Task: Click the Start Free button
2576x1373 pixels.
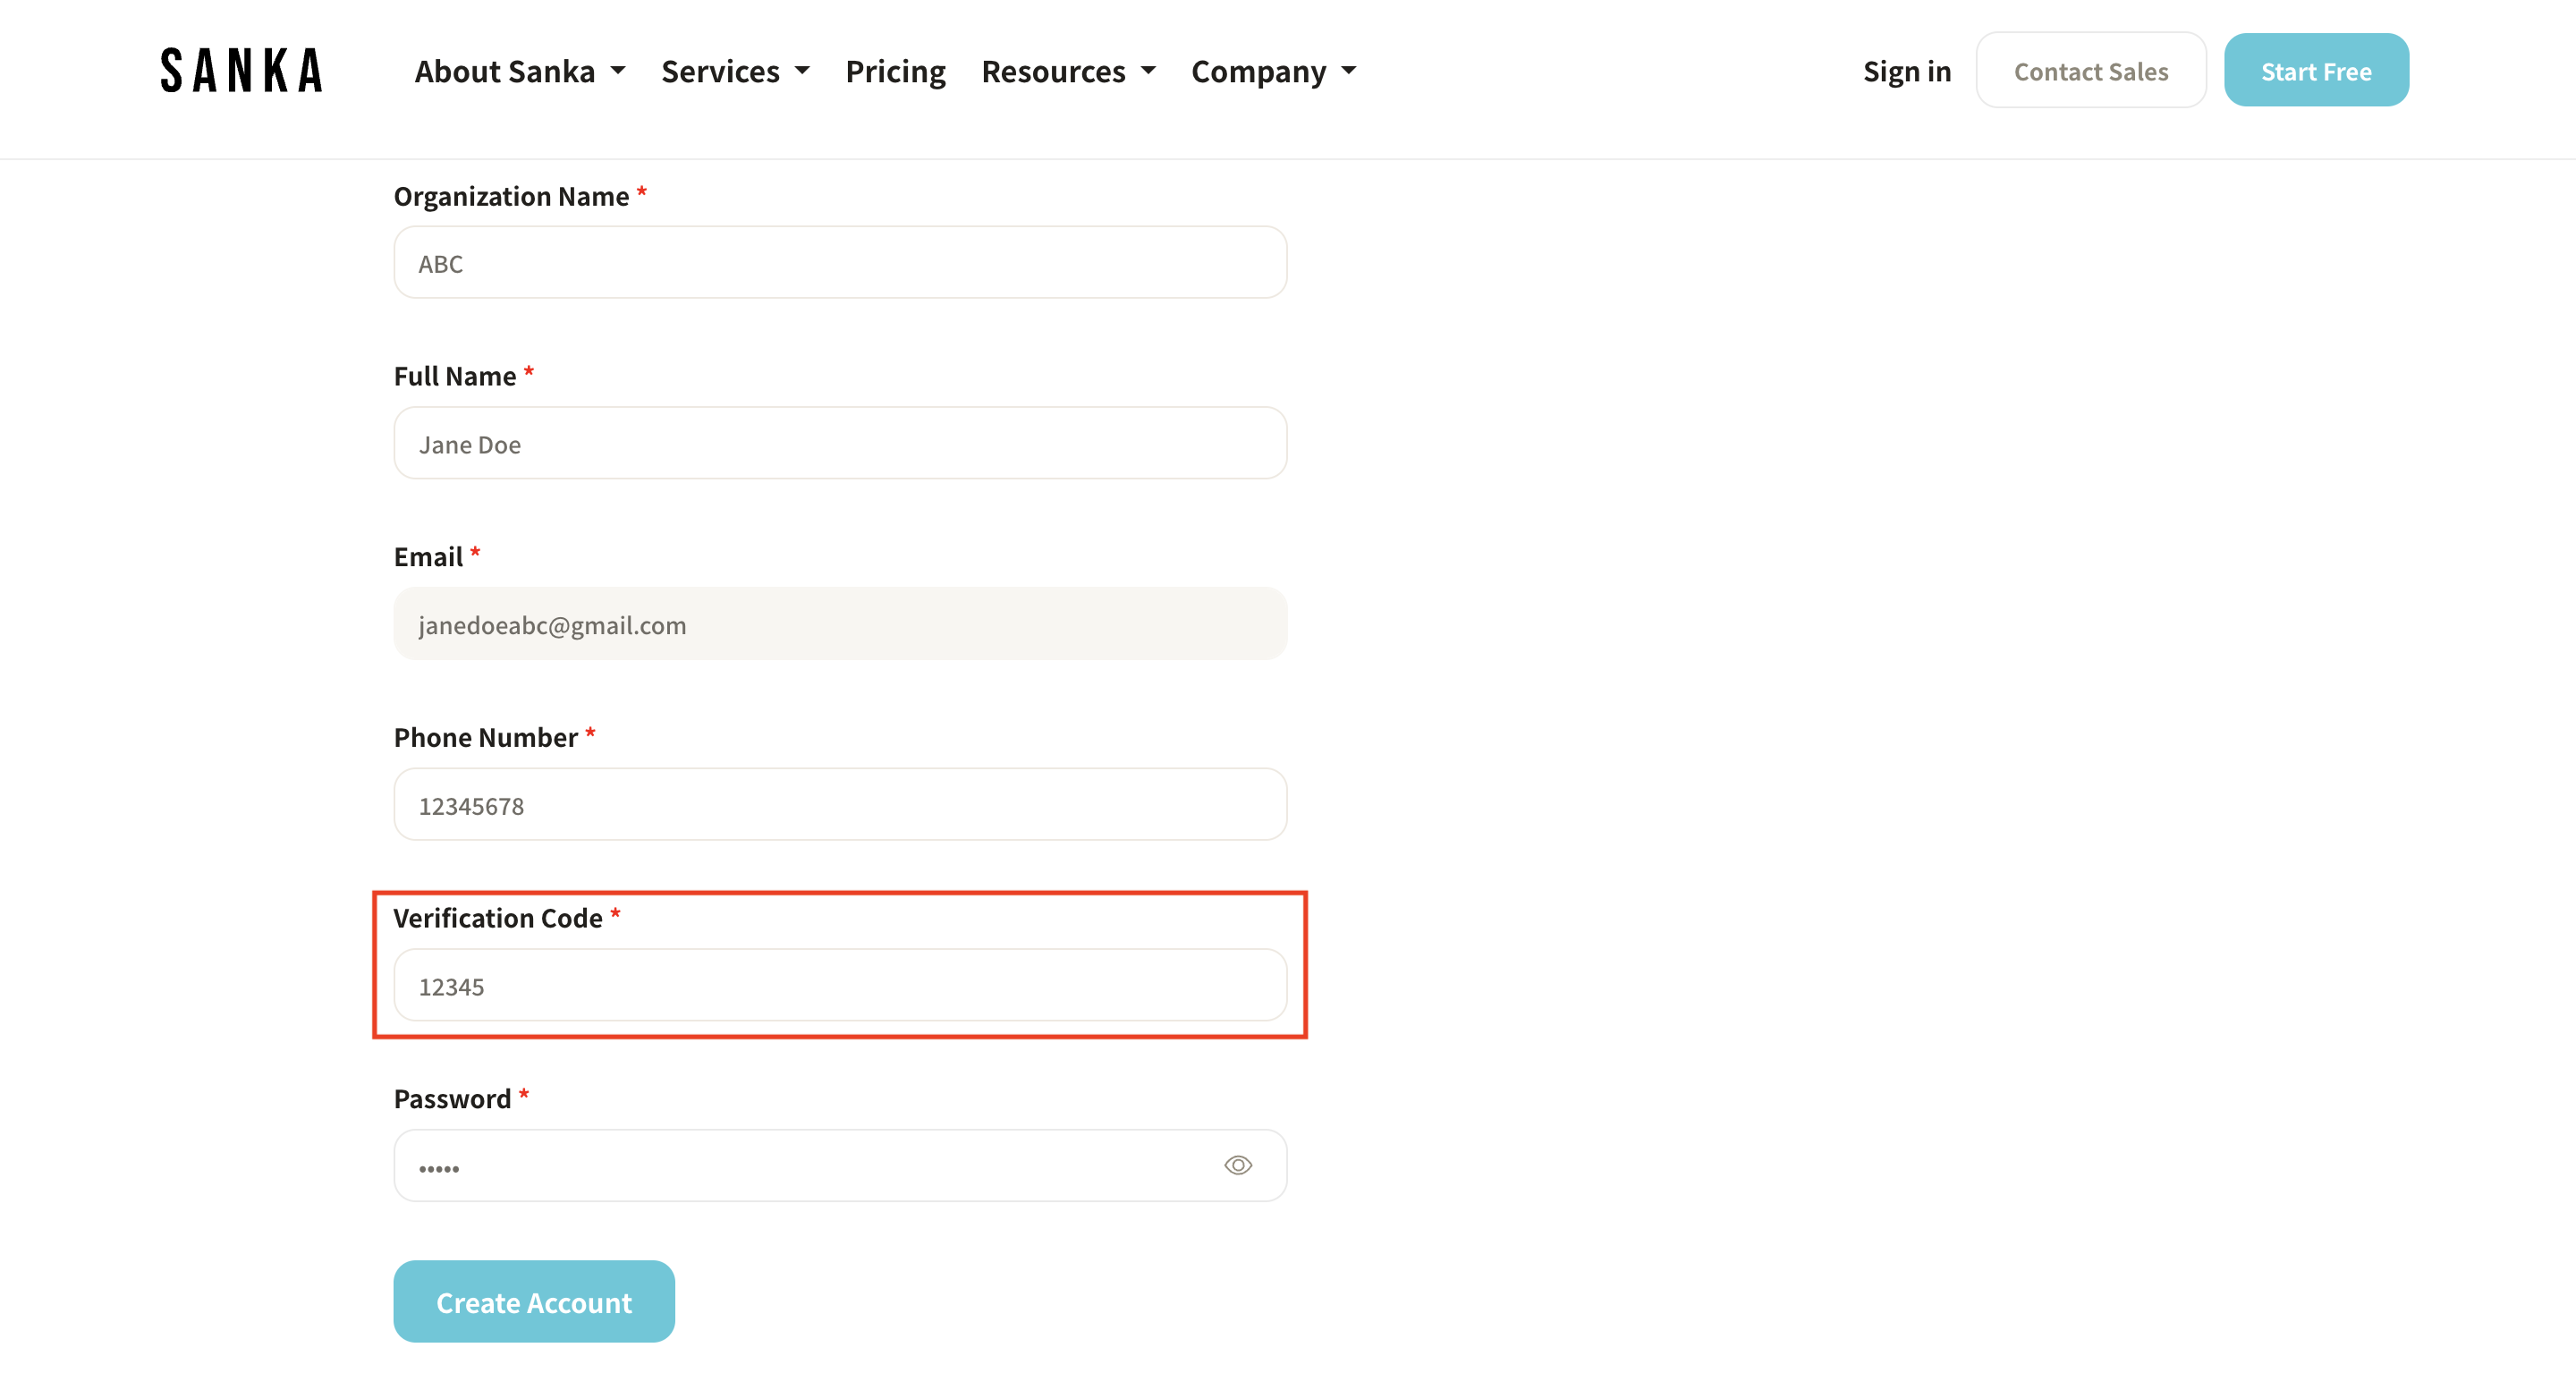Action: click(x=2315, y=71)
